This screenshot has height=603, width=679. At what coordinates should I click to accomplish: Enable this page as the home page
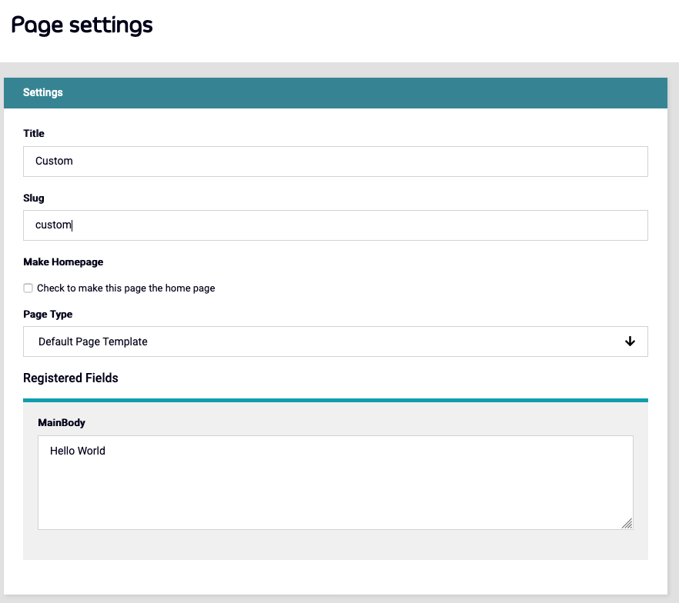click(28, 288)
